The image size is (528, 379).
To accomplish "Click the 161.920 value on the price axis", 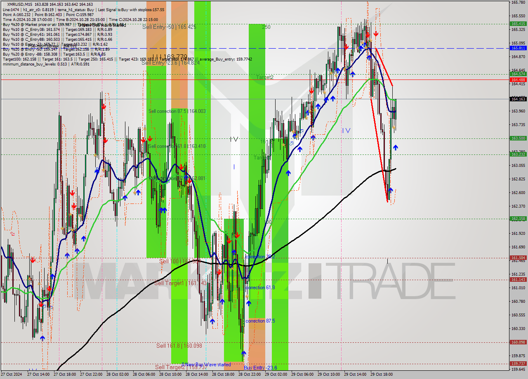I will click(518, 234).
